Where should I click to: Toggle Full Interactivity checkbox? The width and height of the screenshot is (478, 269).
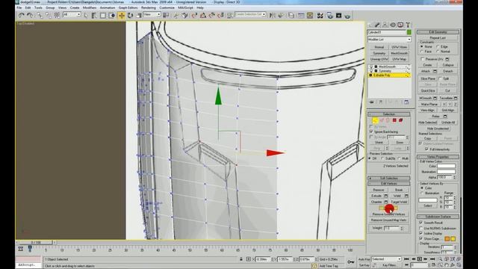[x=426, y=149]
